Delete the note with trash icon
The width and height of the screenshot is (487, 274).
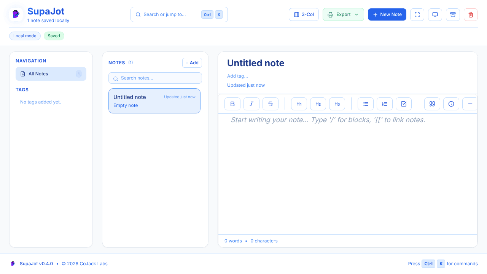(471, 14)
